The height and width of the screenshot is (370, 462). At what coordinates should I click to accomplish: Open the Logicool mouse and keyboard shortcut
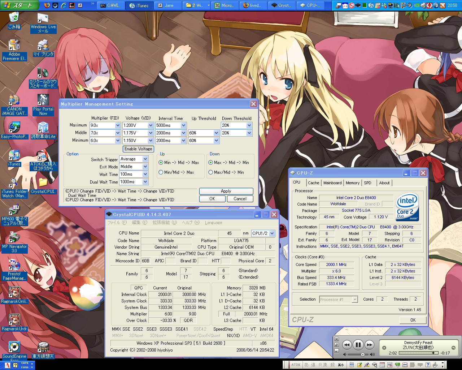43,77
